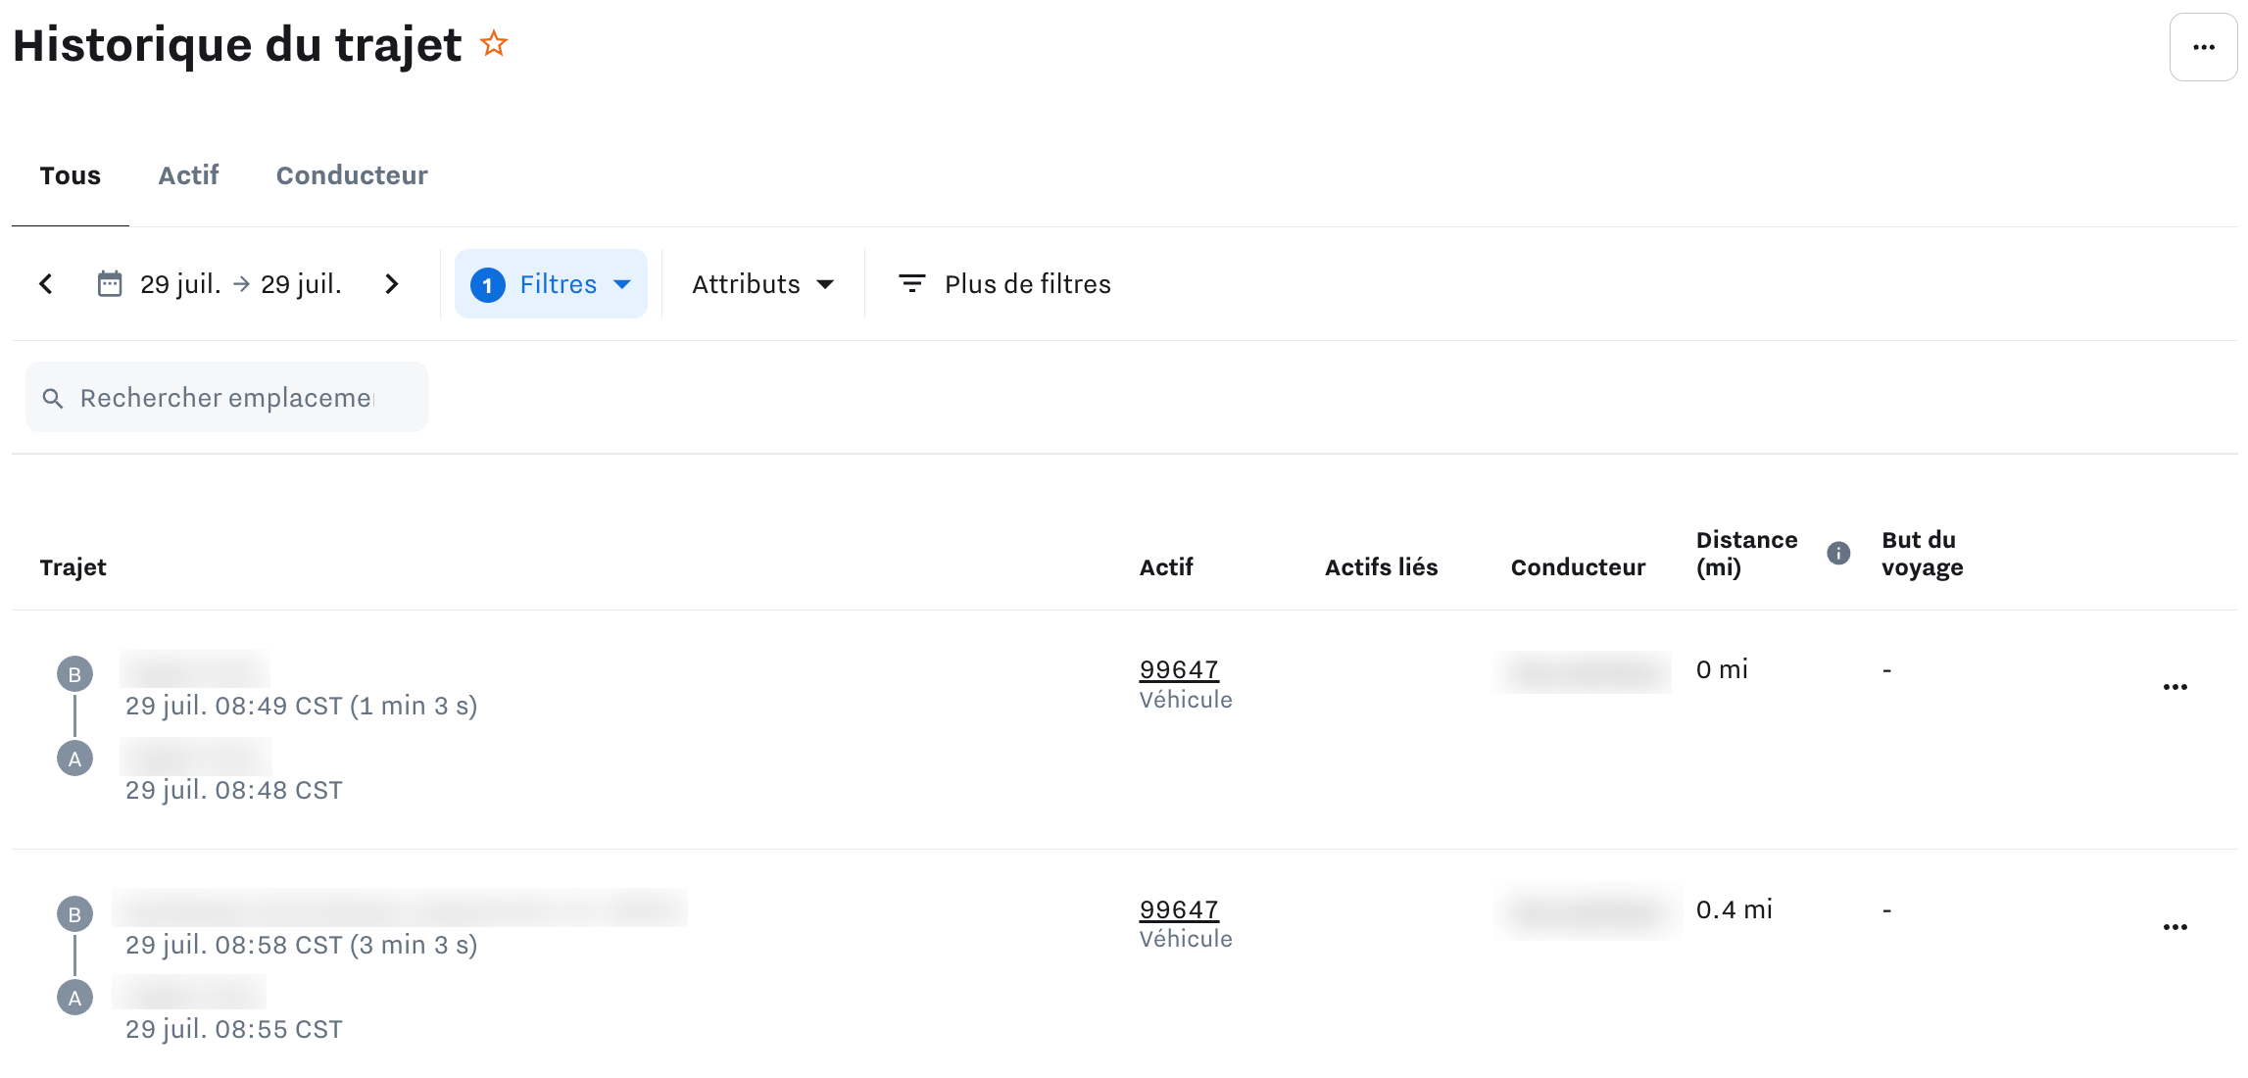Open row actions for the 0 mi trip
Viewport: 2248px width, 1078px height.
[2175, 687]
